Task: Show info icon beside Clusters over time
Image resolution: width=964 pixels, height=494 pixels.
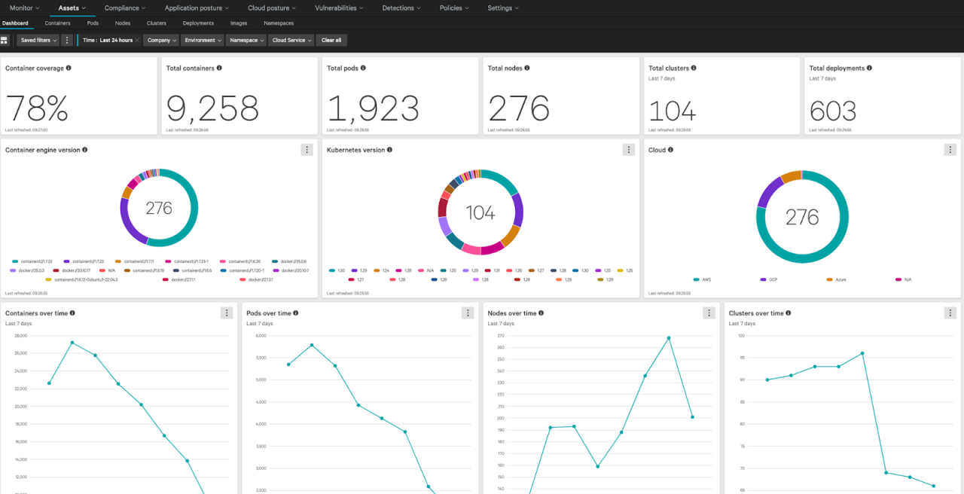Action: coord(789,313)
